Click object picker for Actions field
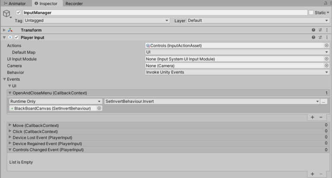 pos(326,45)
